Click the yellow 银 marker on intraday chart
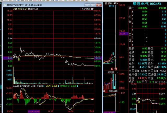 coord(19,59)
